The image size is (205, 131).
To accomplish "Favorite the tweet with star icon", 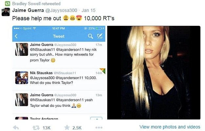I will click(67, 127).
